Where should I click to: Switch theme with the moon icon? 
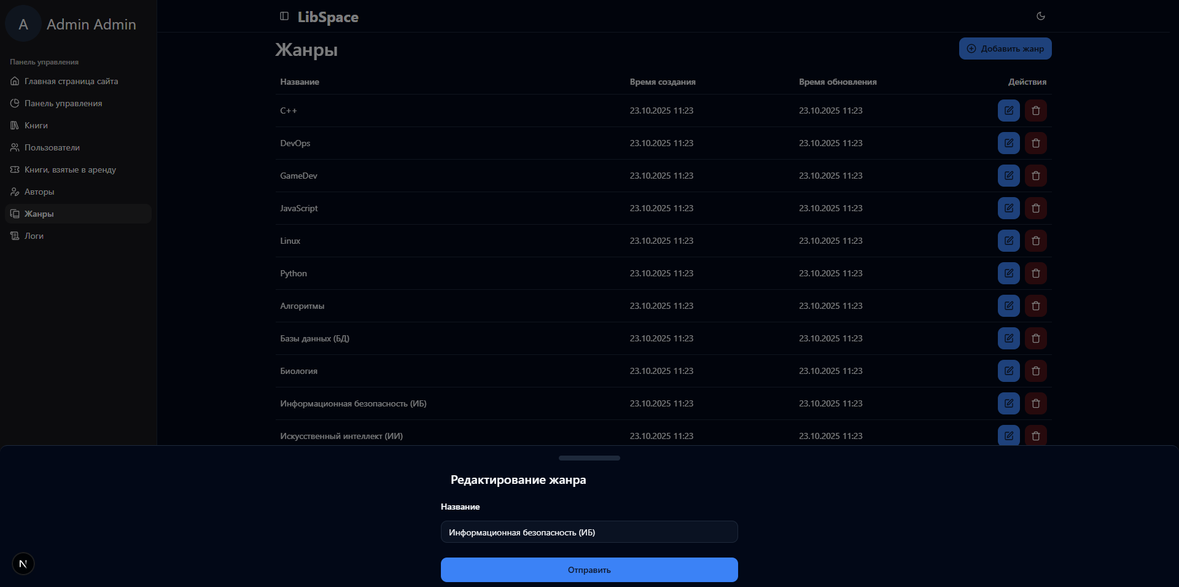point(1040,17)
